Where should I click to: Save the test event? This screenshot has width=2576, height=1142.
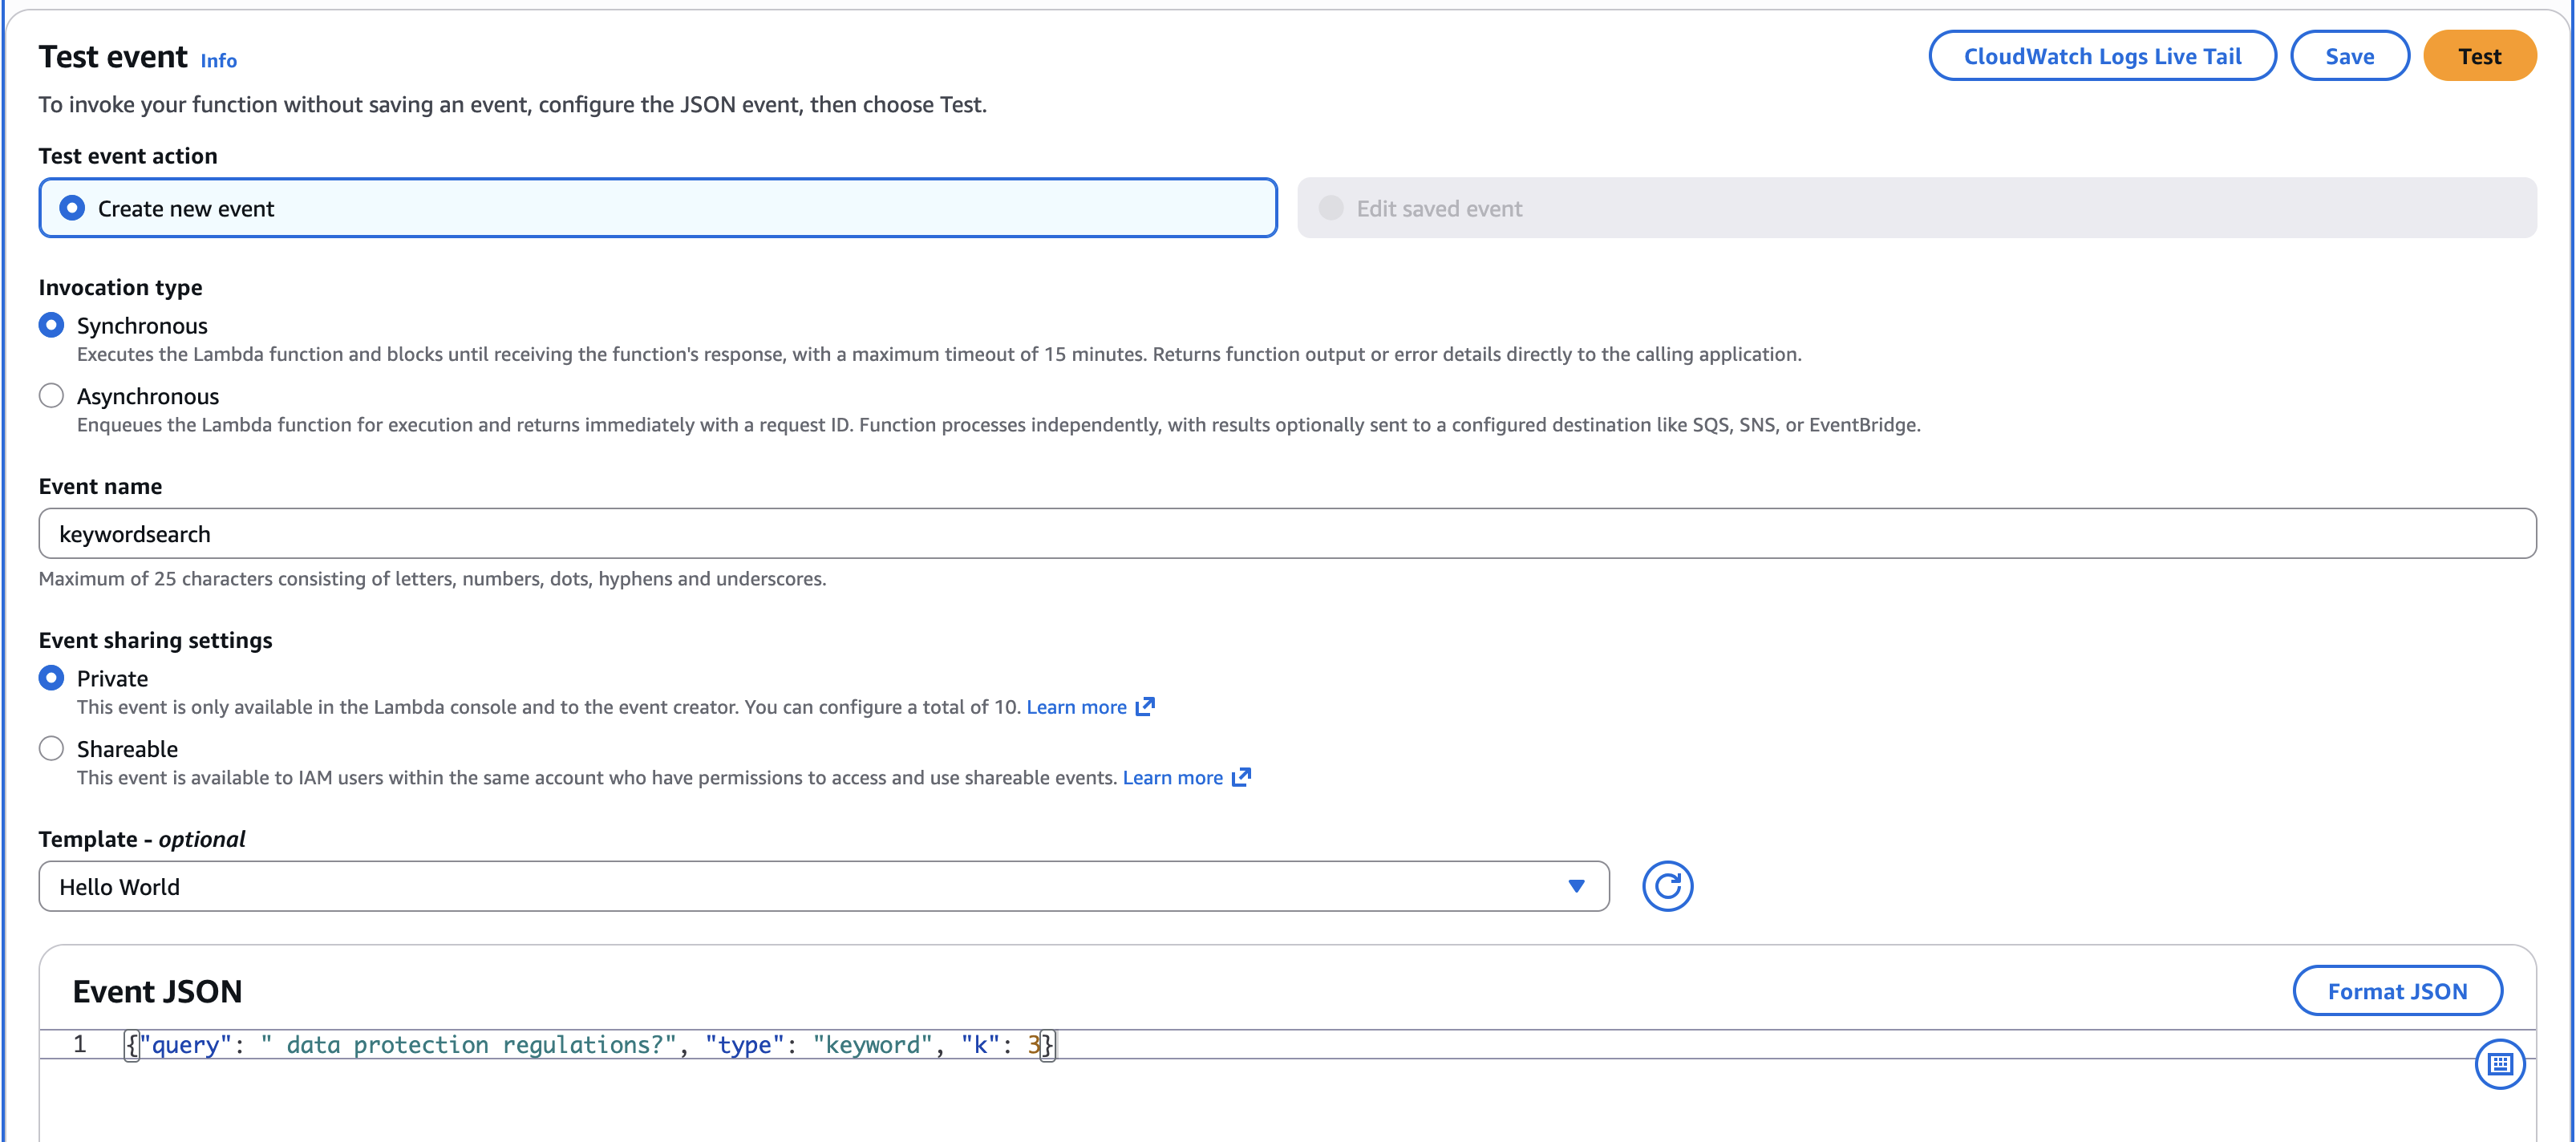2349,56
